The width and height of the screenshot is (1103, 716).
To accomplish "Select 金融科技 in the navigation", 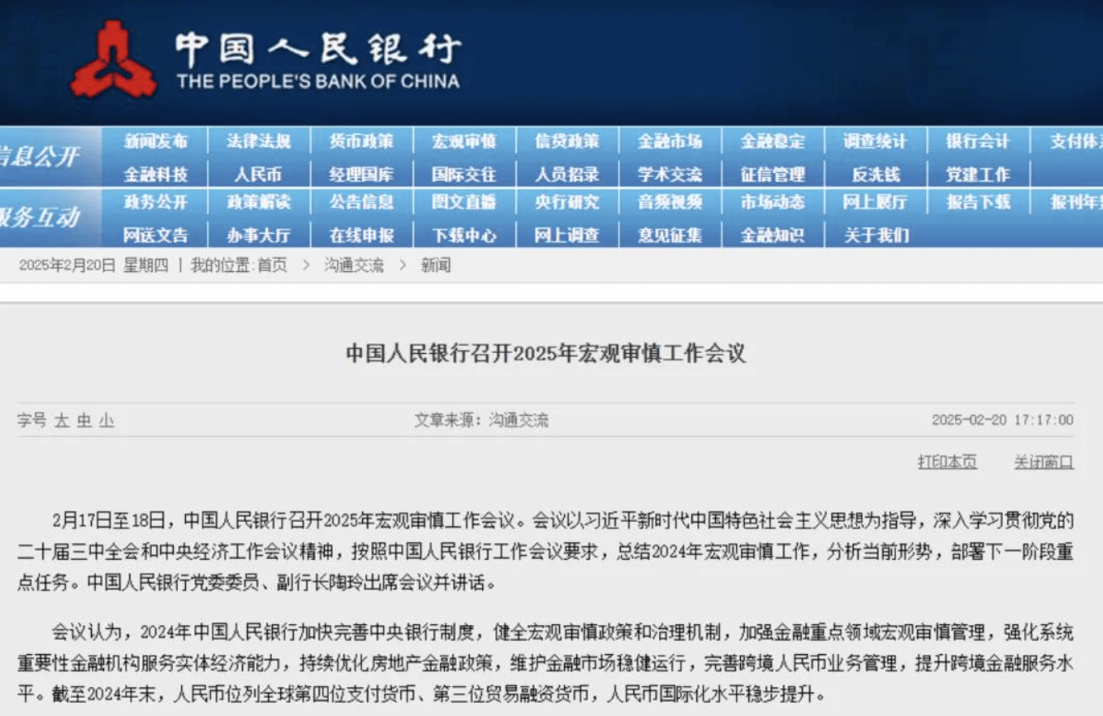I will pos(155,174).
